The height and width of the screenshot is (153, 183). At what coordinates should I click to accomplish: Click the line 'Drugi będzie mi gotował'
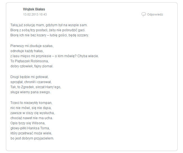(29, 77)
